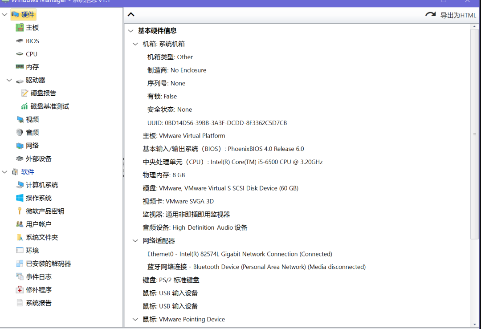This screenshot has height=329, width=481.
Task: Select the VMware Virtual S SCSI Disk row
Action: [220, 188]
